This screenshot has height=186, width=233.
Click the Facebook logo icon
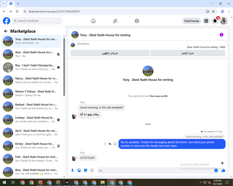(7, 21)
